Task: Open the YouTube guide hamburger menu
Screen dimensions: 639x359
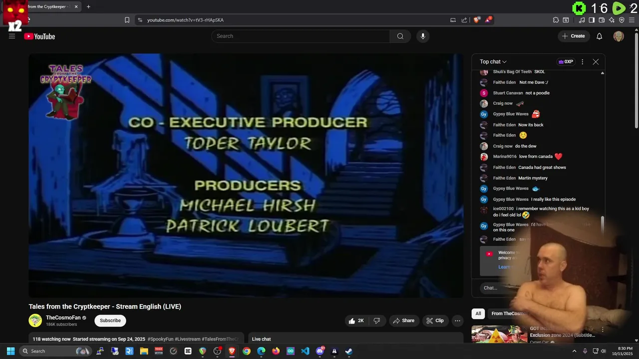Action: point(12,36)
